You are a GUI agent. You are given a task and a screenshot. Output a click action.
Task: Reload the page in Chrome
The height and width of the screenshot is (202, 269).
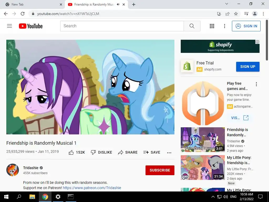[x=23, y=14]
